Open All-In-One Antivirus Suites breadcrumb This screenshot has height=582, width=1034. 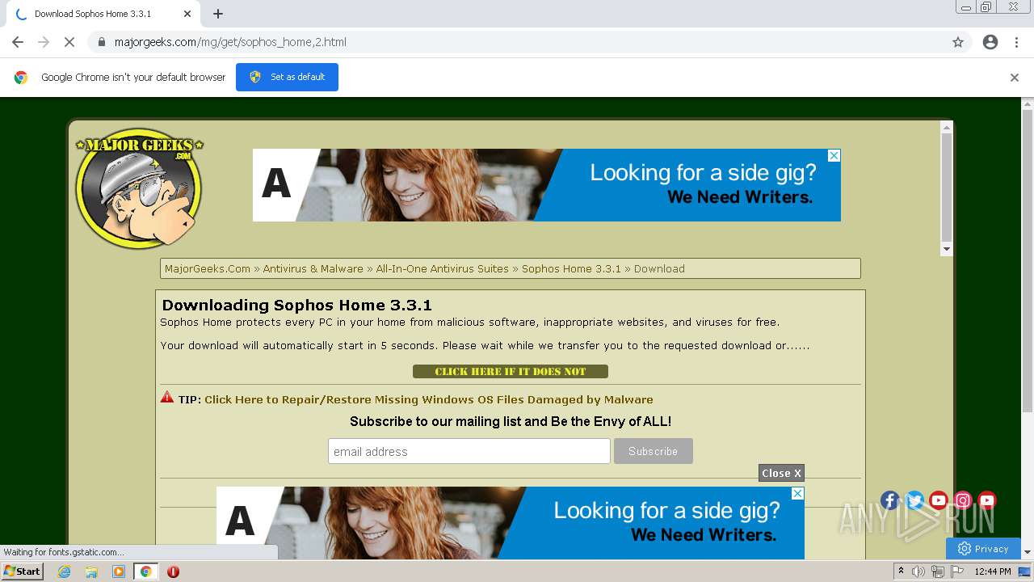point(442,268)
